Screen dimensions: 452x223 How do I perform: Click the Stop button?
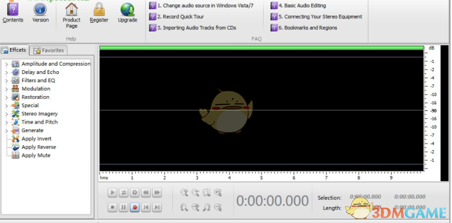pos(112,207)
